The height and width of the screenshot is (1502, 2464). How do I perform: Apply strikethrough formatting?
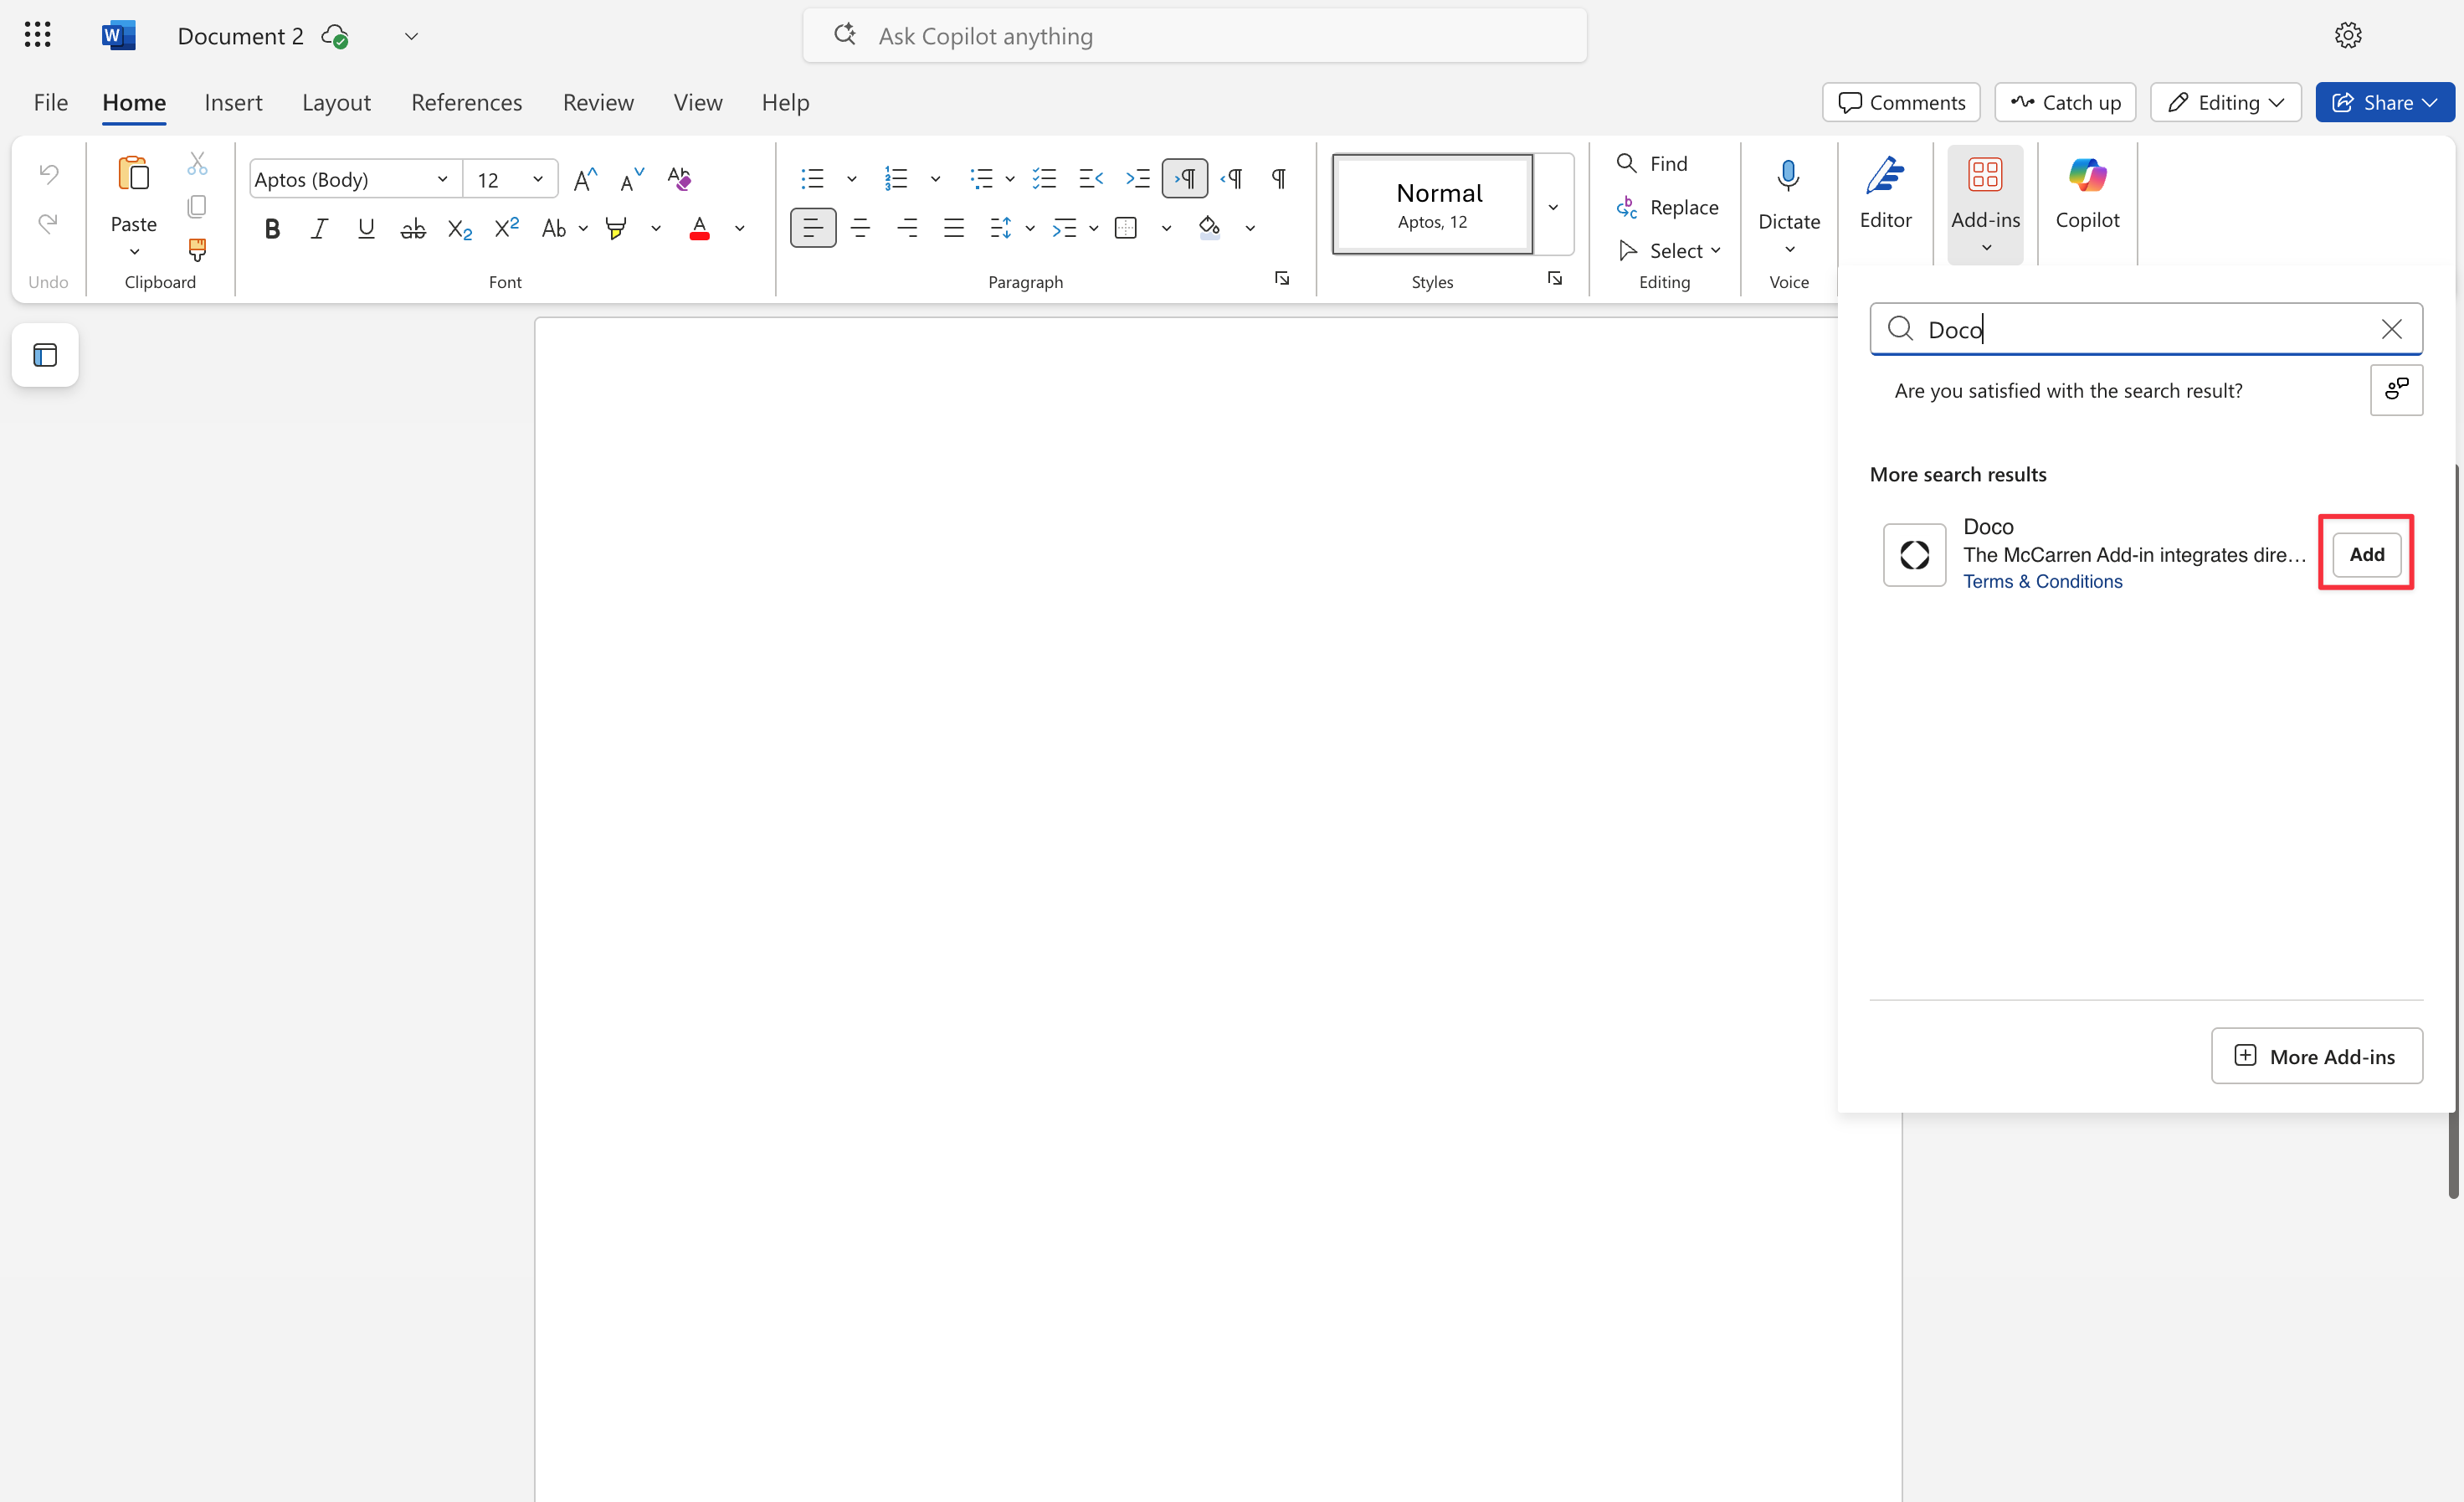click(x=412, y=229)
